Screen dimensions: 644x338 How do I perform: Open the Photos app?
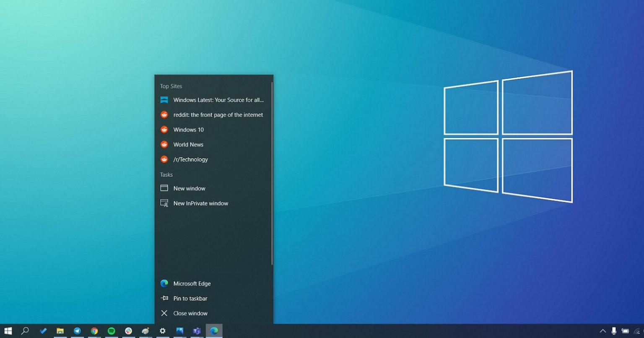tap(180, 331)
